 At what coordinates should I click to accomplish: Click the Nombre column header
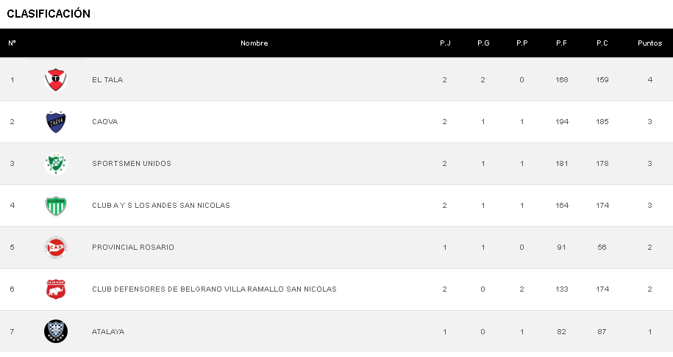click(x=254, y=43)
